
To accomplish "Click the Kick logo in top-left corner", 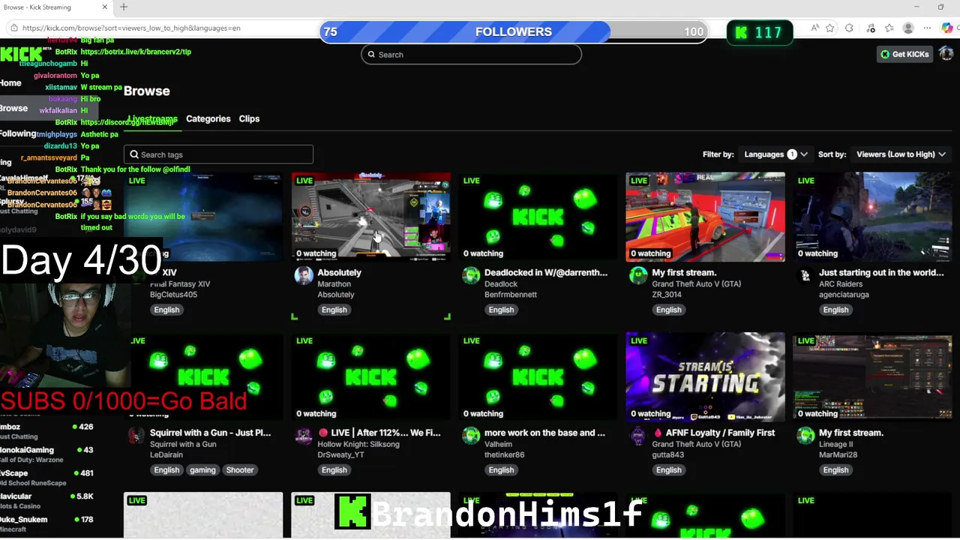I will 22,55.
